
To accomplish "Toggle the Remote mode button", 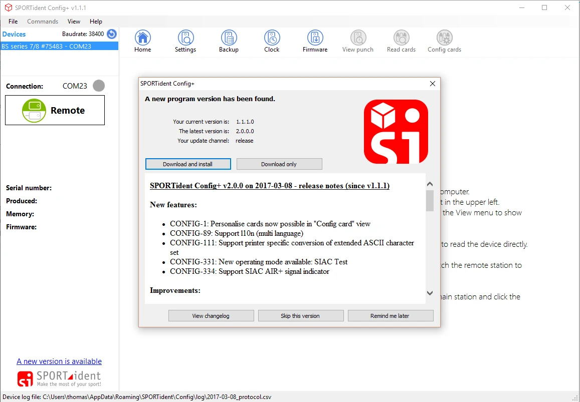I will point(55,110).
